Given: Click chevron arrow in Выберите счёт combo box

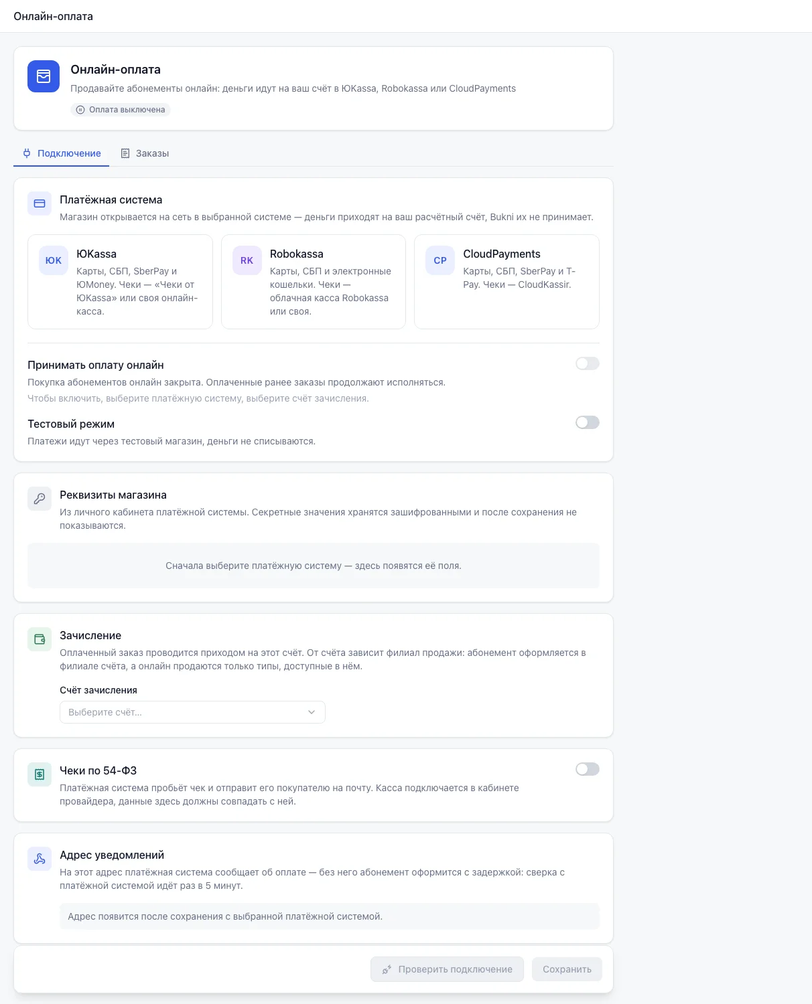Looking at the screenshot, I should coord(312,712).
